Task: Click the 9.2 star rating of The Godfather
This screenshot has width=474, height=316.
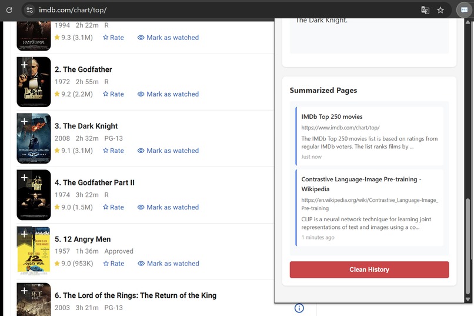Action: point(74,94)
